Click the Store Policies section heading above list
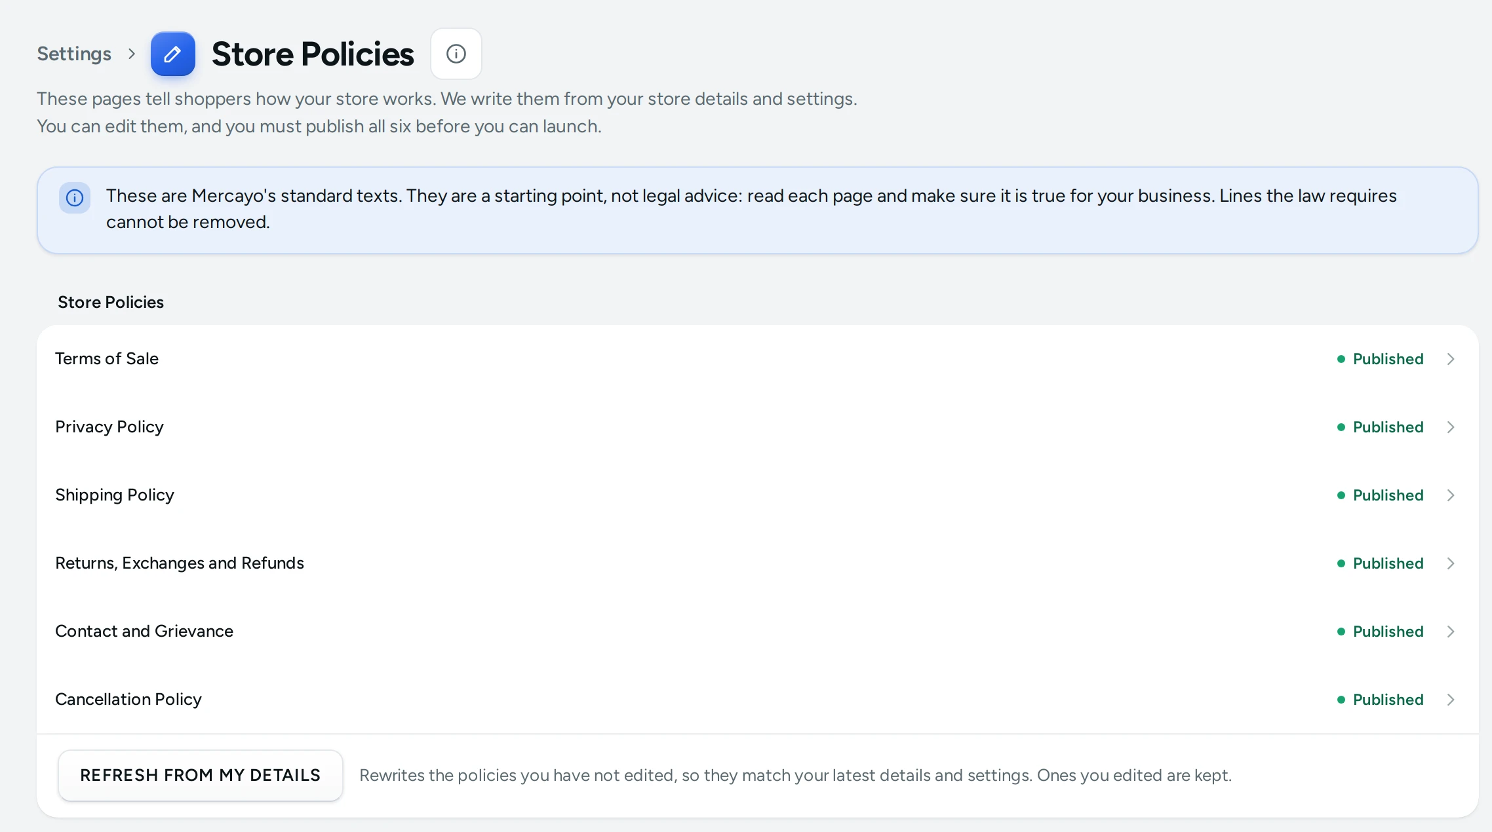 [111, 302]
